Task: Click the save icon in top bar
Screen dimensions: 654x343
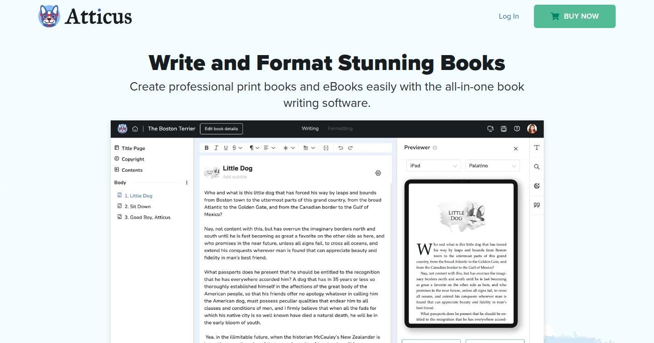Action: (x=504, y=129)
